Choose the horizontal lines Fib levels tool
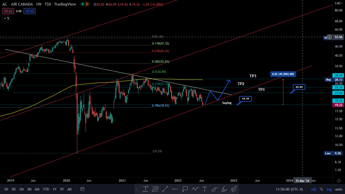 coord(156,189)
